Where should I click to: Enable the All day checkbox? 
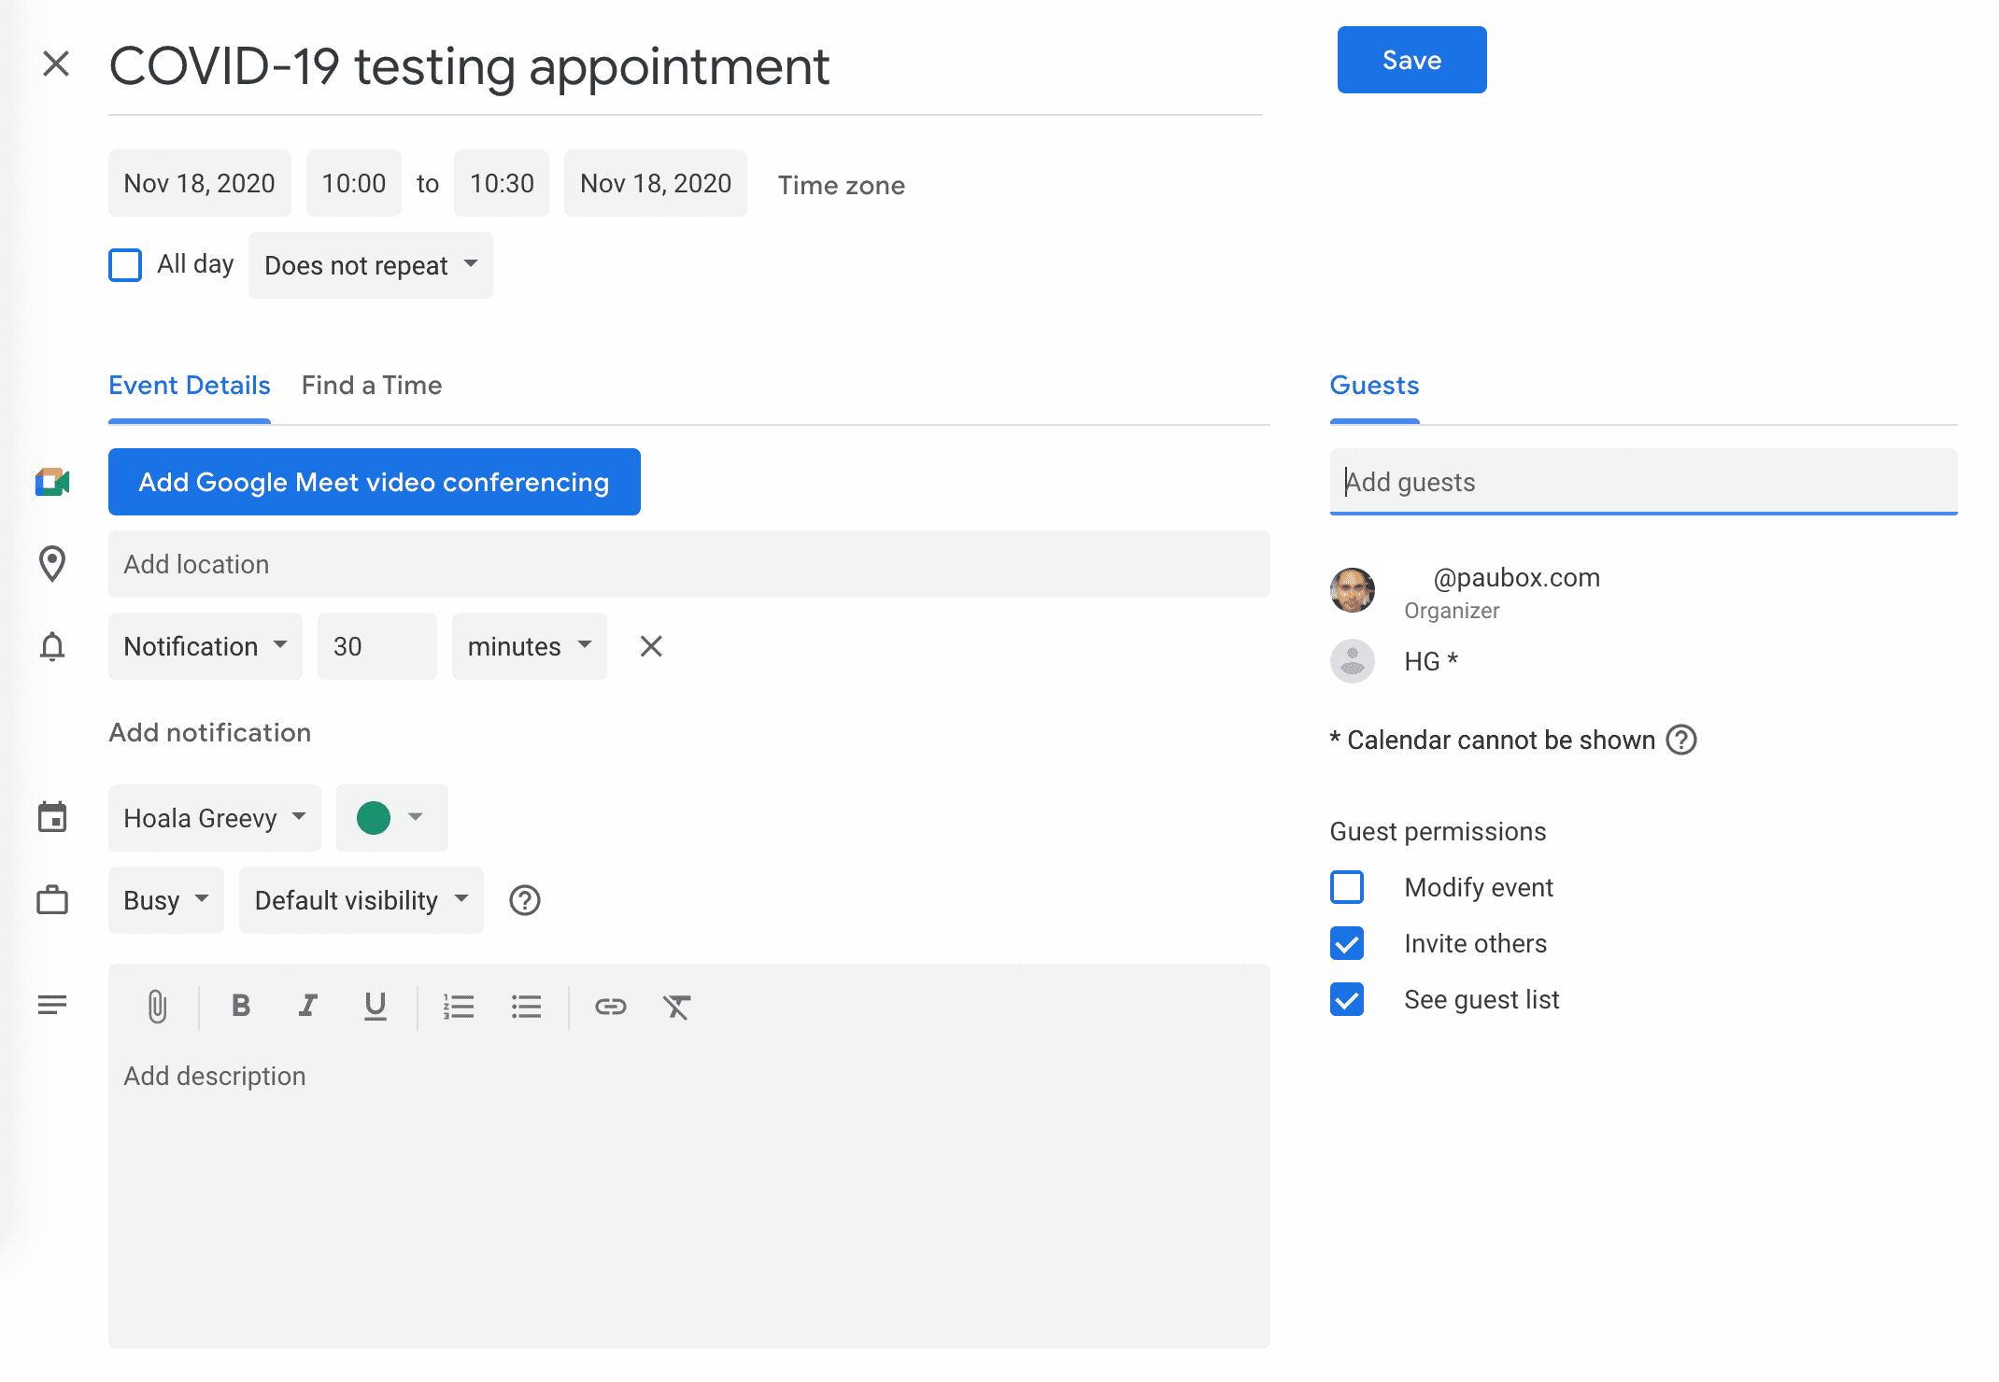pyautogui.click(x=125, y=265)
